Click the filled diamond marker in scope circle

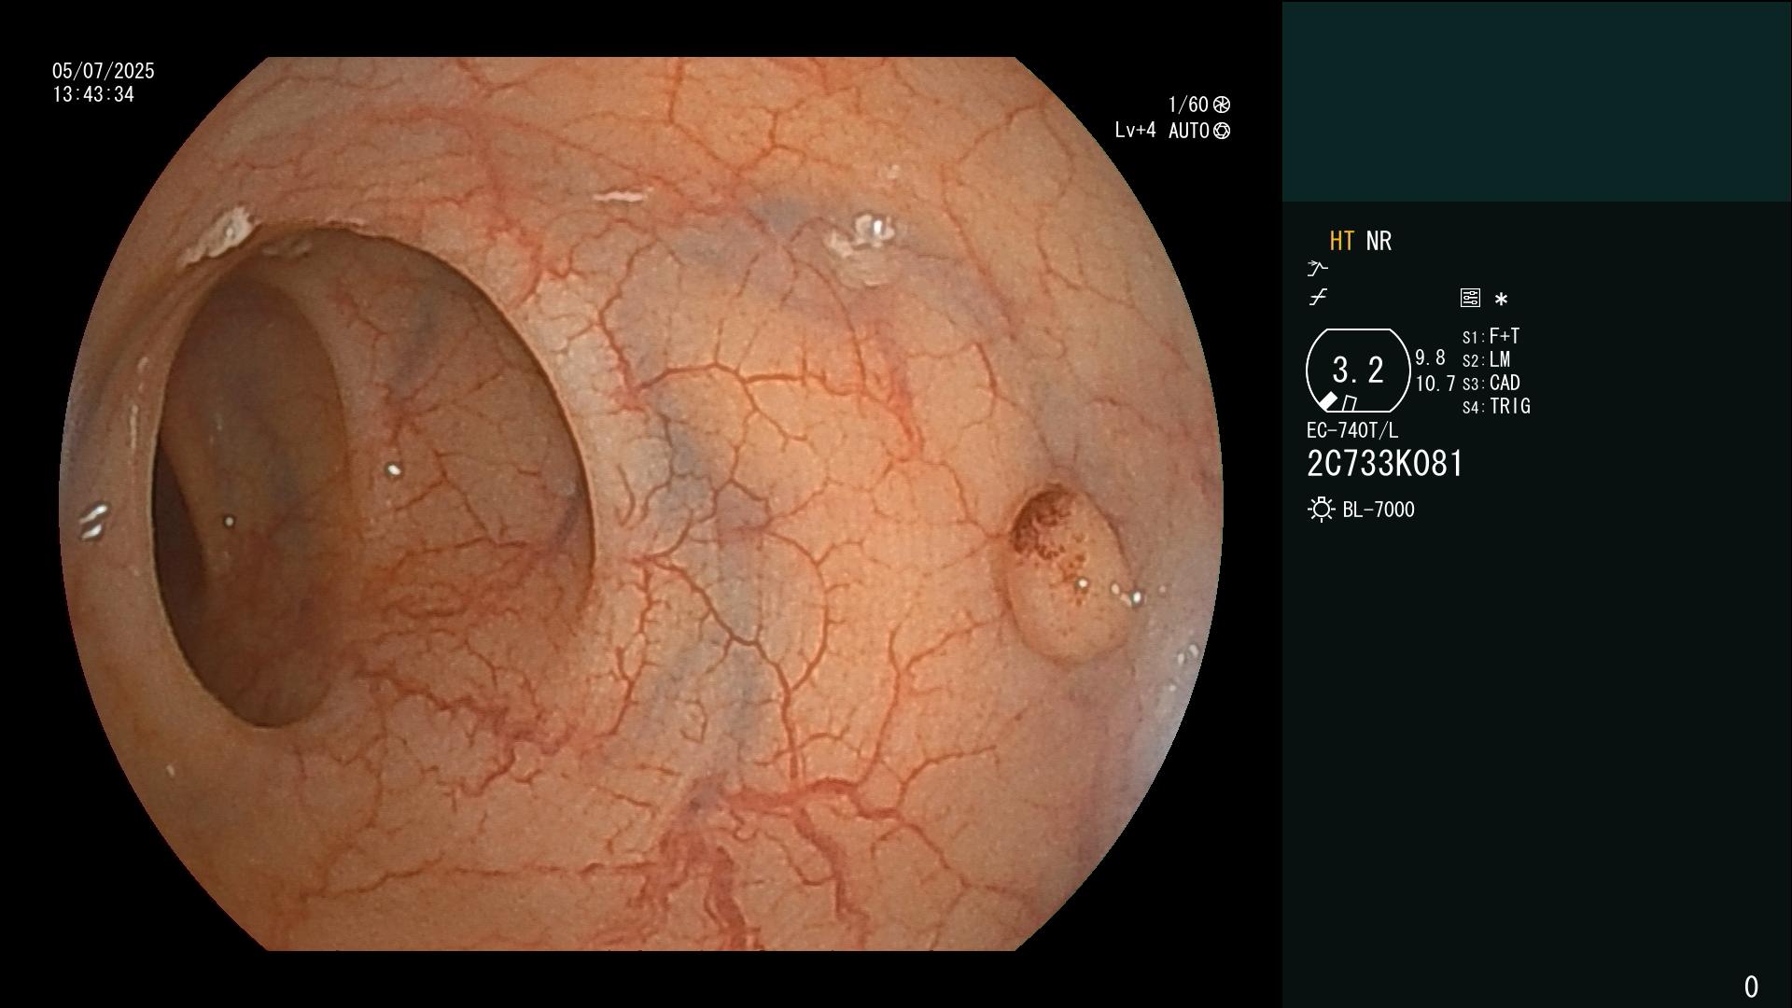point(1327,401)
